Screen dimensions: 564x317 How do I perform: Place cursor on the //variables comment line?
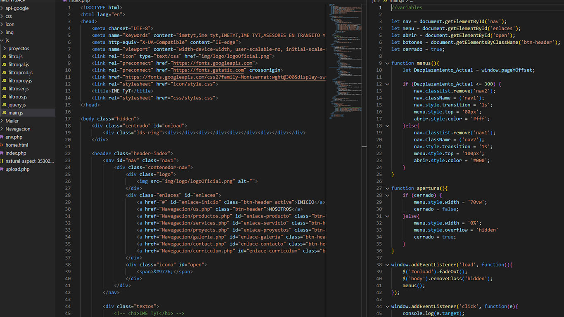407,7
